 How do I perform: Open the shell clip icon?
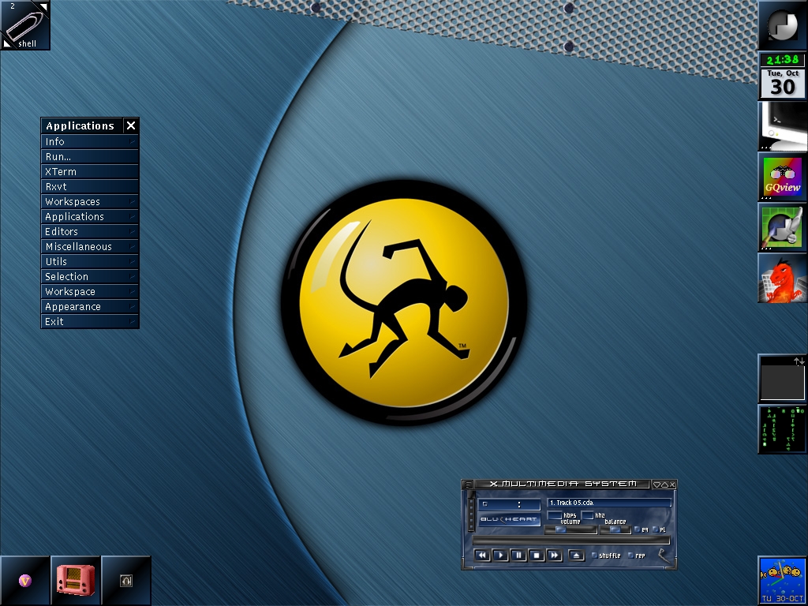pos(24,24)
